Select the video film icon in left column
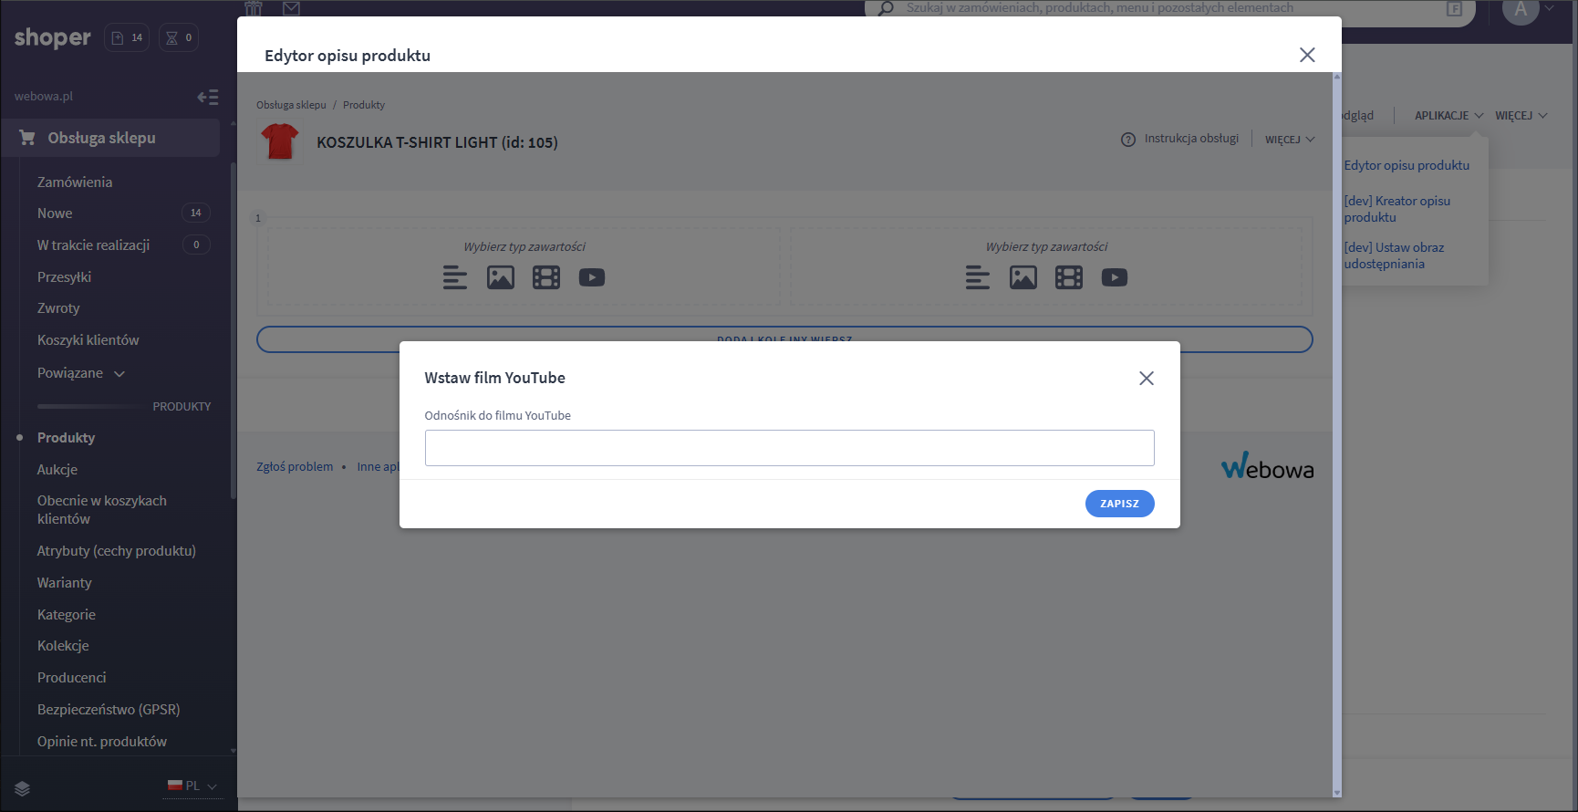Image resolution: width=1578 pixels, height=812 pixels. click(x=546, y=277)
